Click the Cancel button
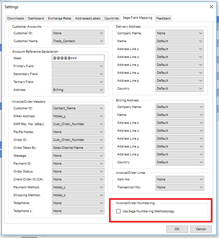 point(201,229)
